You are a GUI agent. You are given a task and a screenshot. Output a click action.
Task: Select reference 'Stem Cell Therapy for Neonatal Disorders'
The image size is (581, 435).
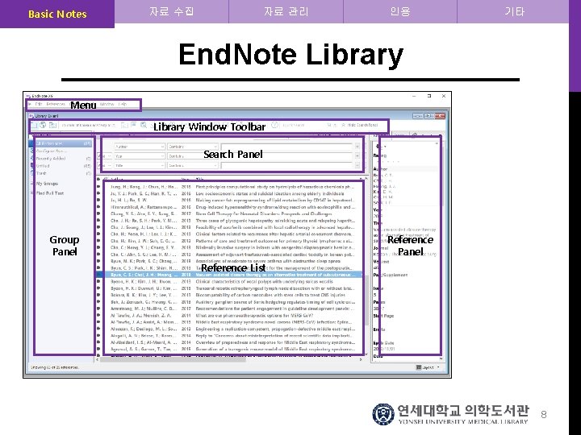(x=232, y=213)
